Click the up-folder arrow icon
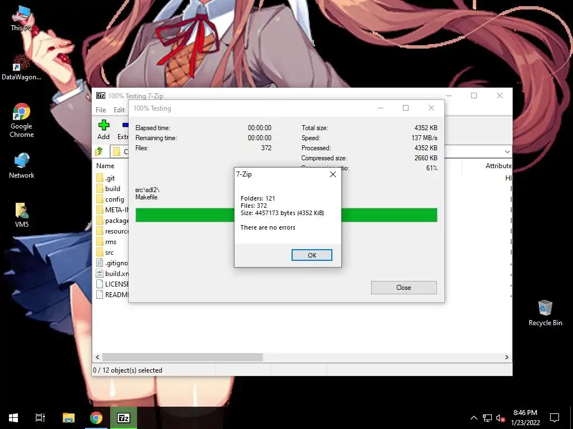573x429 pixels. 99,151
